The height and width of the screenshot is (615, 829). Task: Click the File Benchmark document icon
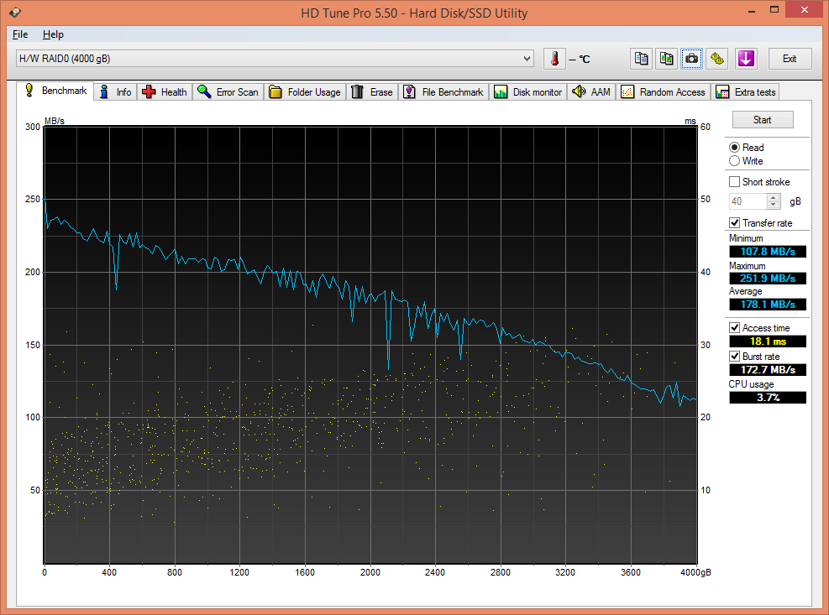tap(409, 92)
